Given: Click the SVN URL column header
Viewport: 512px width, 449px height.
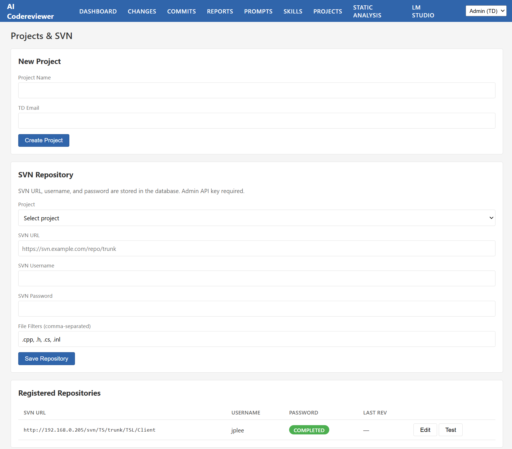Looking at the screenshot, I should [35, 413].
